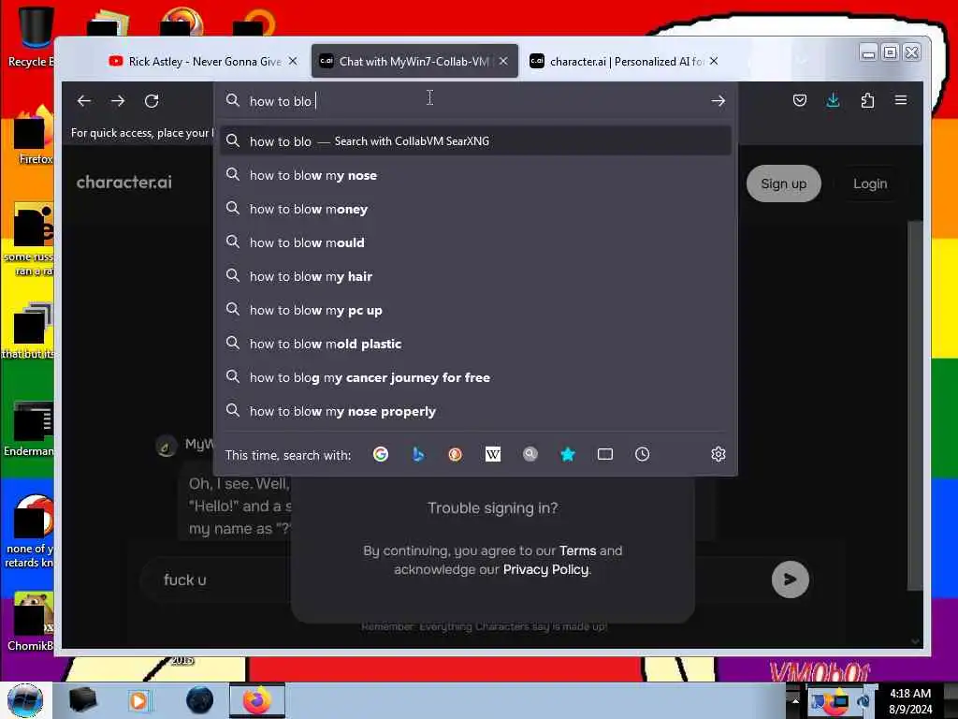Image resolution: width=958 pixels, height=719 pixels.
Task: Search this time with Wikipedia
Action: click(492, 454)
